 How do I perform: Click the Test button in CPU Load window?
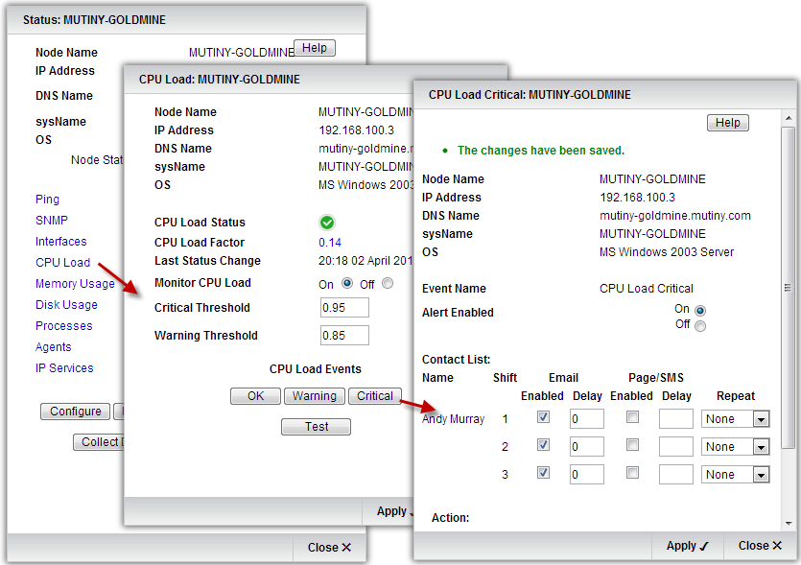click(317, 427)
